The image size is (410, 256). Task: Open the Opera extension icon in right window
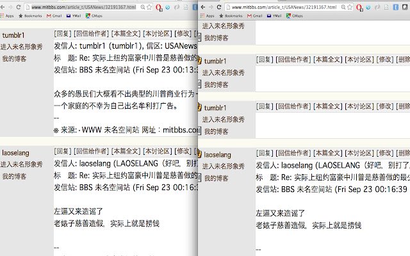click(x=359, y=8)
